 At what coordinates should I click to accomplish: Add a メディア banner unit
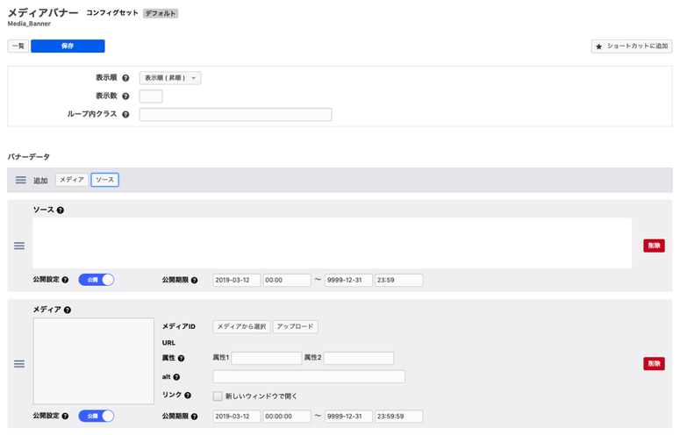point(71,180)
